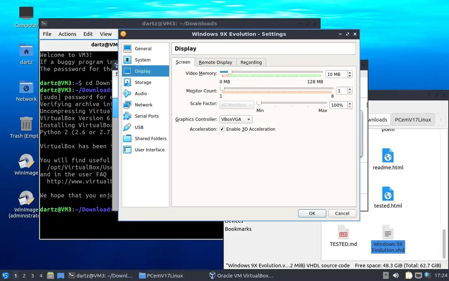Image resolution: width=449 pixels, height=281 pixels.
Task: Click OK in the Settings dialog
Action: (312, 213)
